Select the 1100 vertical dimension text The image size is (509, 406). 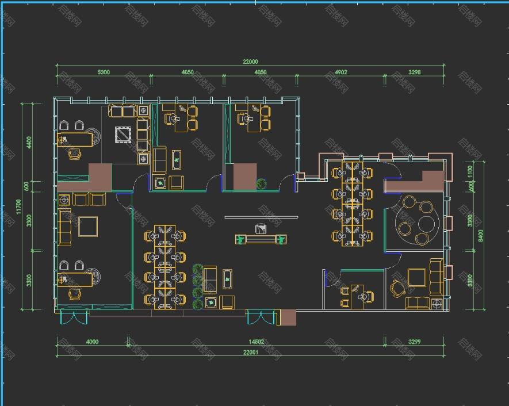(470, 172)
